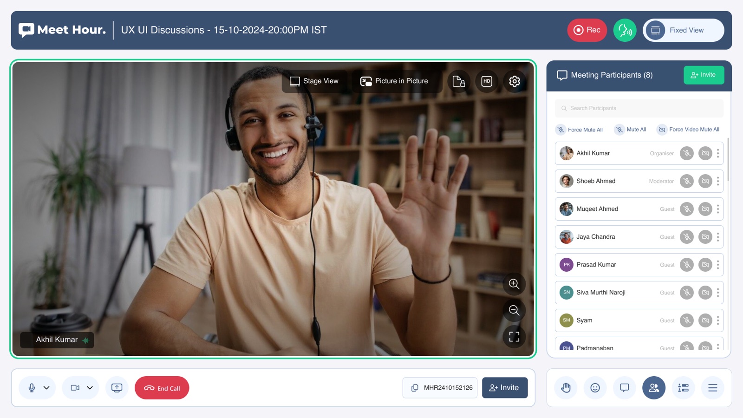Open the lock meeting file icon
The width and height of the screenshot is (743, 418).
pos(459,81)
